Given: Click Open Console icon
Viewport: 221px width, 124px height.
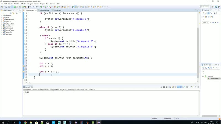Looking at the screenshot, I should pos(191,87).
